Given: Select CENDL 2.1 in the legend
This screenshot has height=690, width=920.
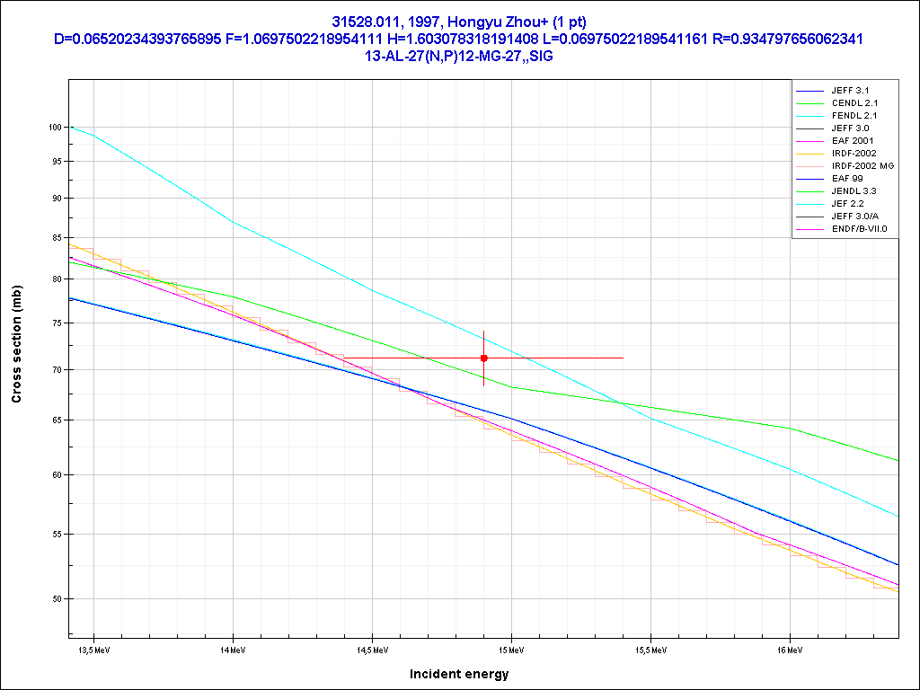Looking at the screenshot, I should pyautogui.click(x=854, y=103).
